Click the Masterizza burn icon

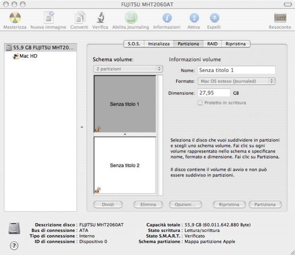[15, 18]
